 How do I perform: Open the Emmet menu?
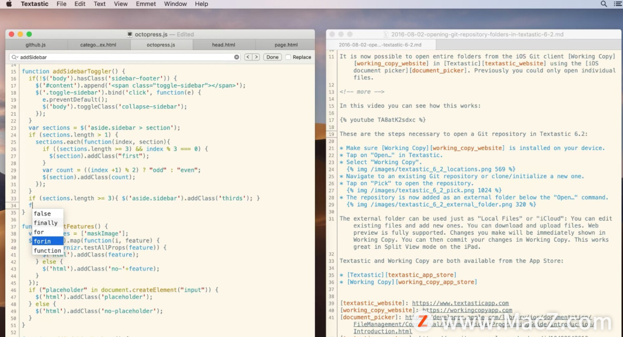click(x=146, y=4)
